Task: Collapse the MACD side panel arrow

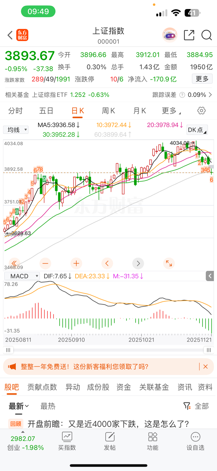Action: point(210,276)
